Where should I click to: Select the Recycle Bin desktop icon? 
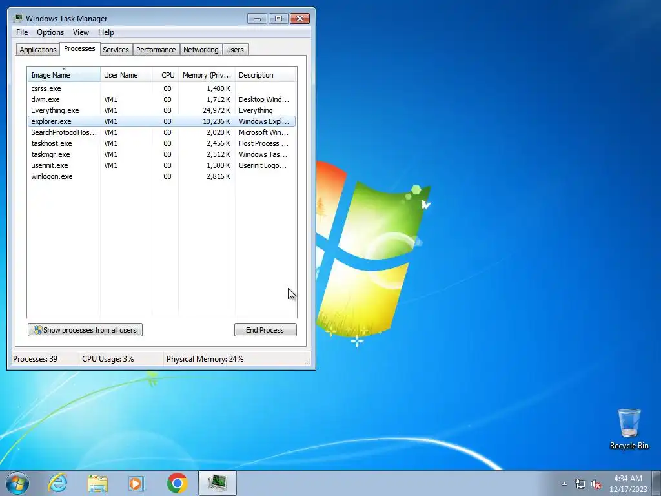click(629, 429)
